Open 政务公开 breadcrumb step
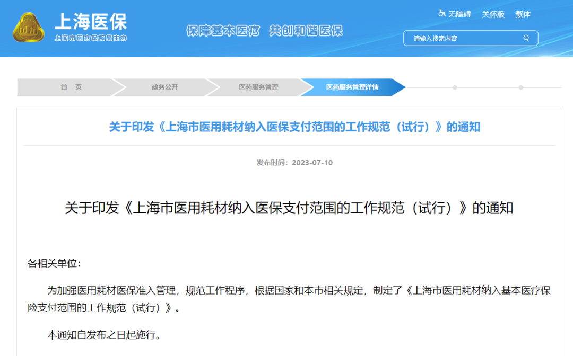This screenshot has width=573, height=356. click(x=164, y=87)
